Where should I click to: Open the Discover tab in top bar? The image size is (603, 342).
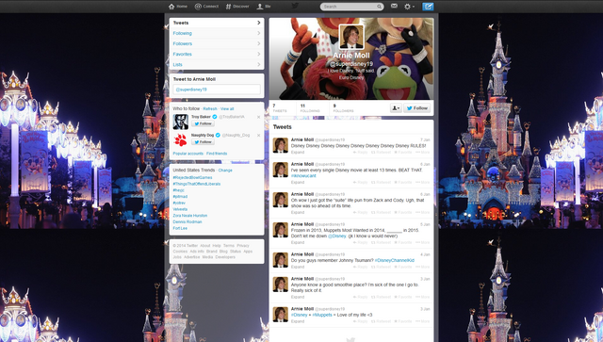point(237,7)
